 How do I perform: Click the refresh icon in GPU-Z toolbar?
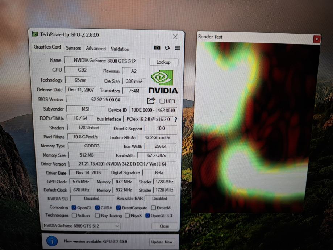[167, 48]
